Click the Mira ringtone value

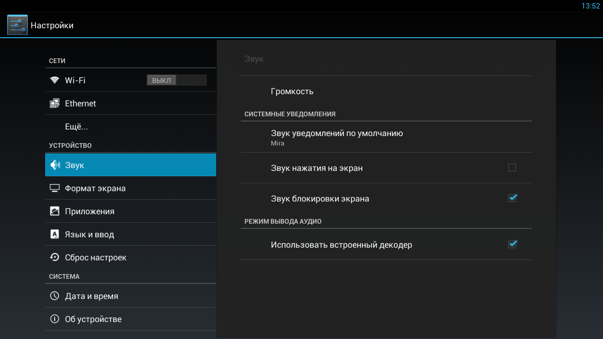277,143
